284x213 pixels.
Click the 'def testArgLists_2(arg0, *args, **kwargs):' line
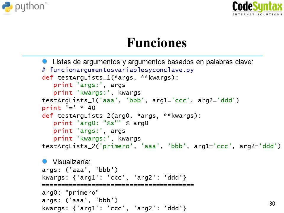coord(122,116)
